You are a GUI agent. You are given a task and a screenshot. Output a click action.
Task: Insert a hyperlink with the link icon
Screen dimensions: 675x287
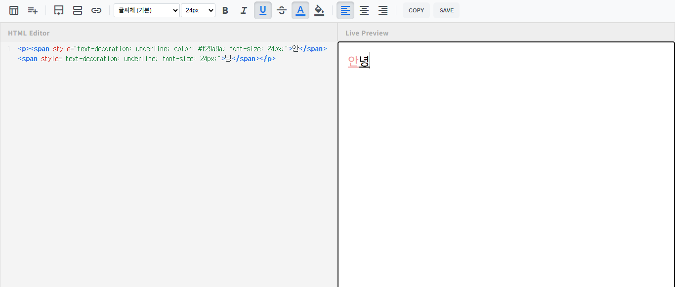96,10
